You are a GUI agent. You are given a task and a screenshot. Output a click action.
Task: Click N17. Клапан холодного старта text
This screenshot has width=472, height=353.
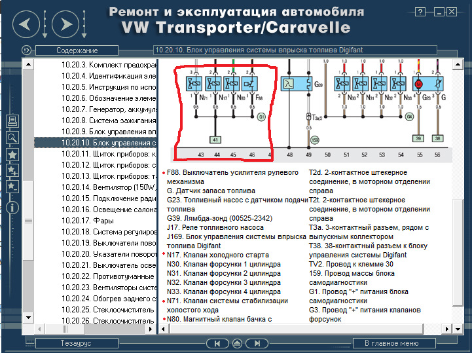tap(217, 255)
